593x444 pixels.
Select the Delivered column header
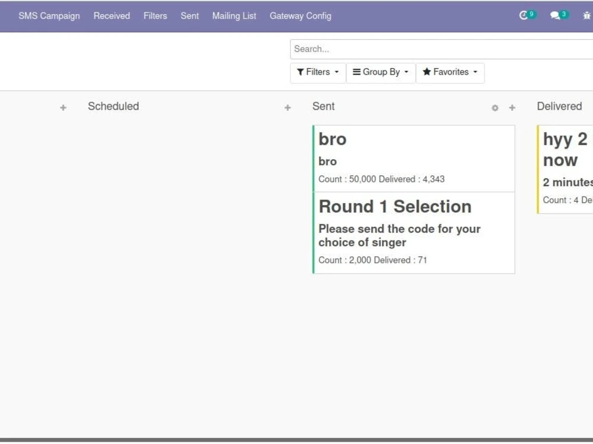559,107
